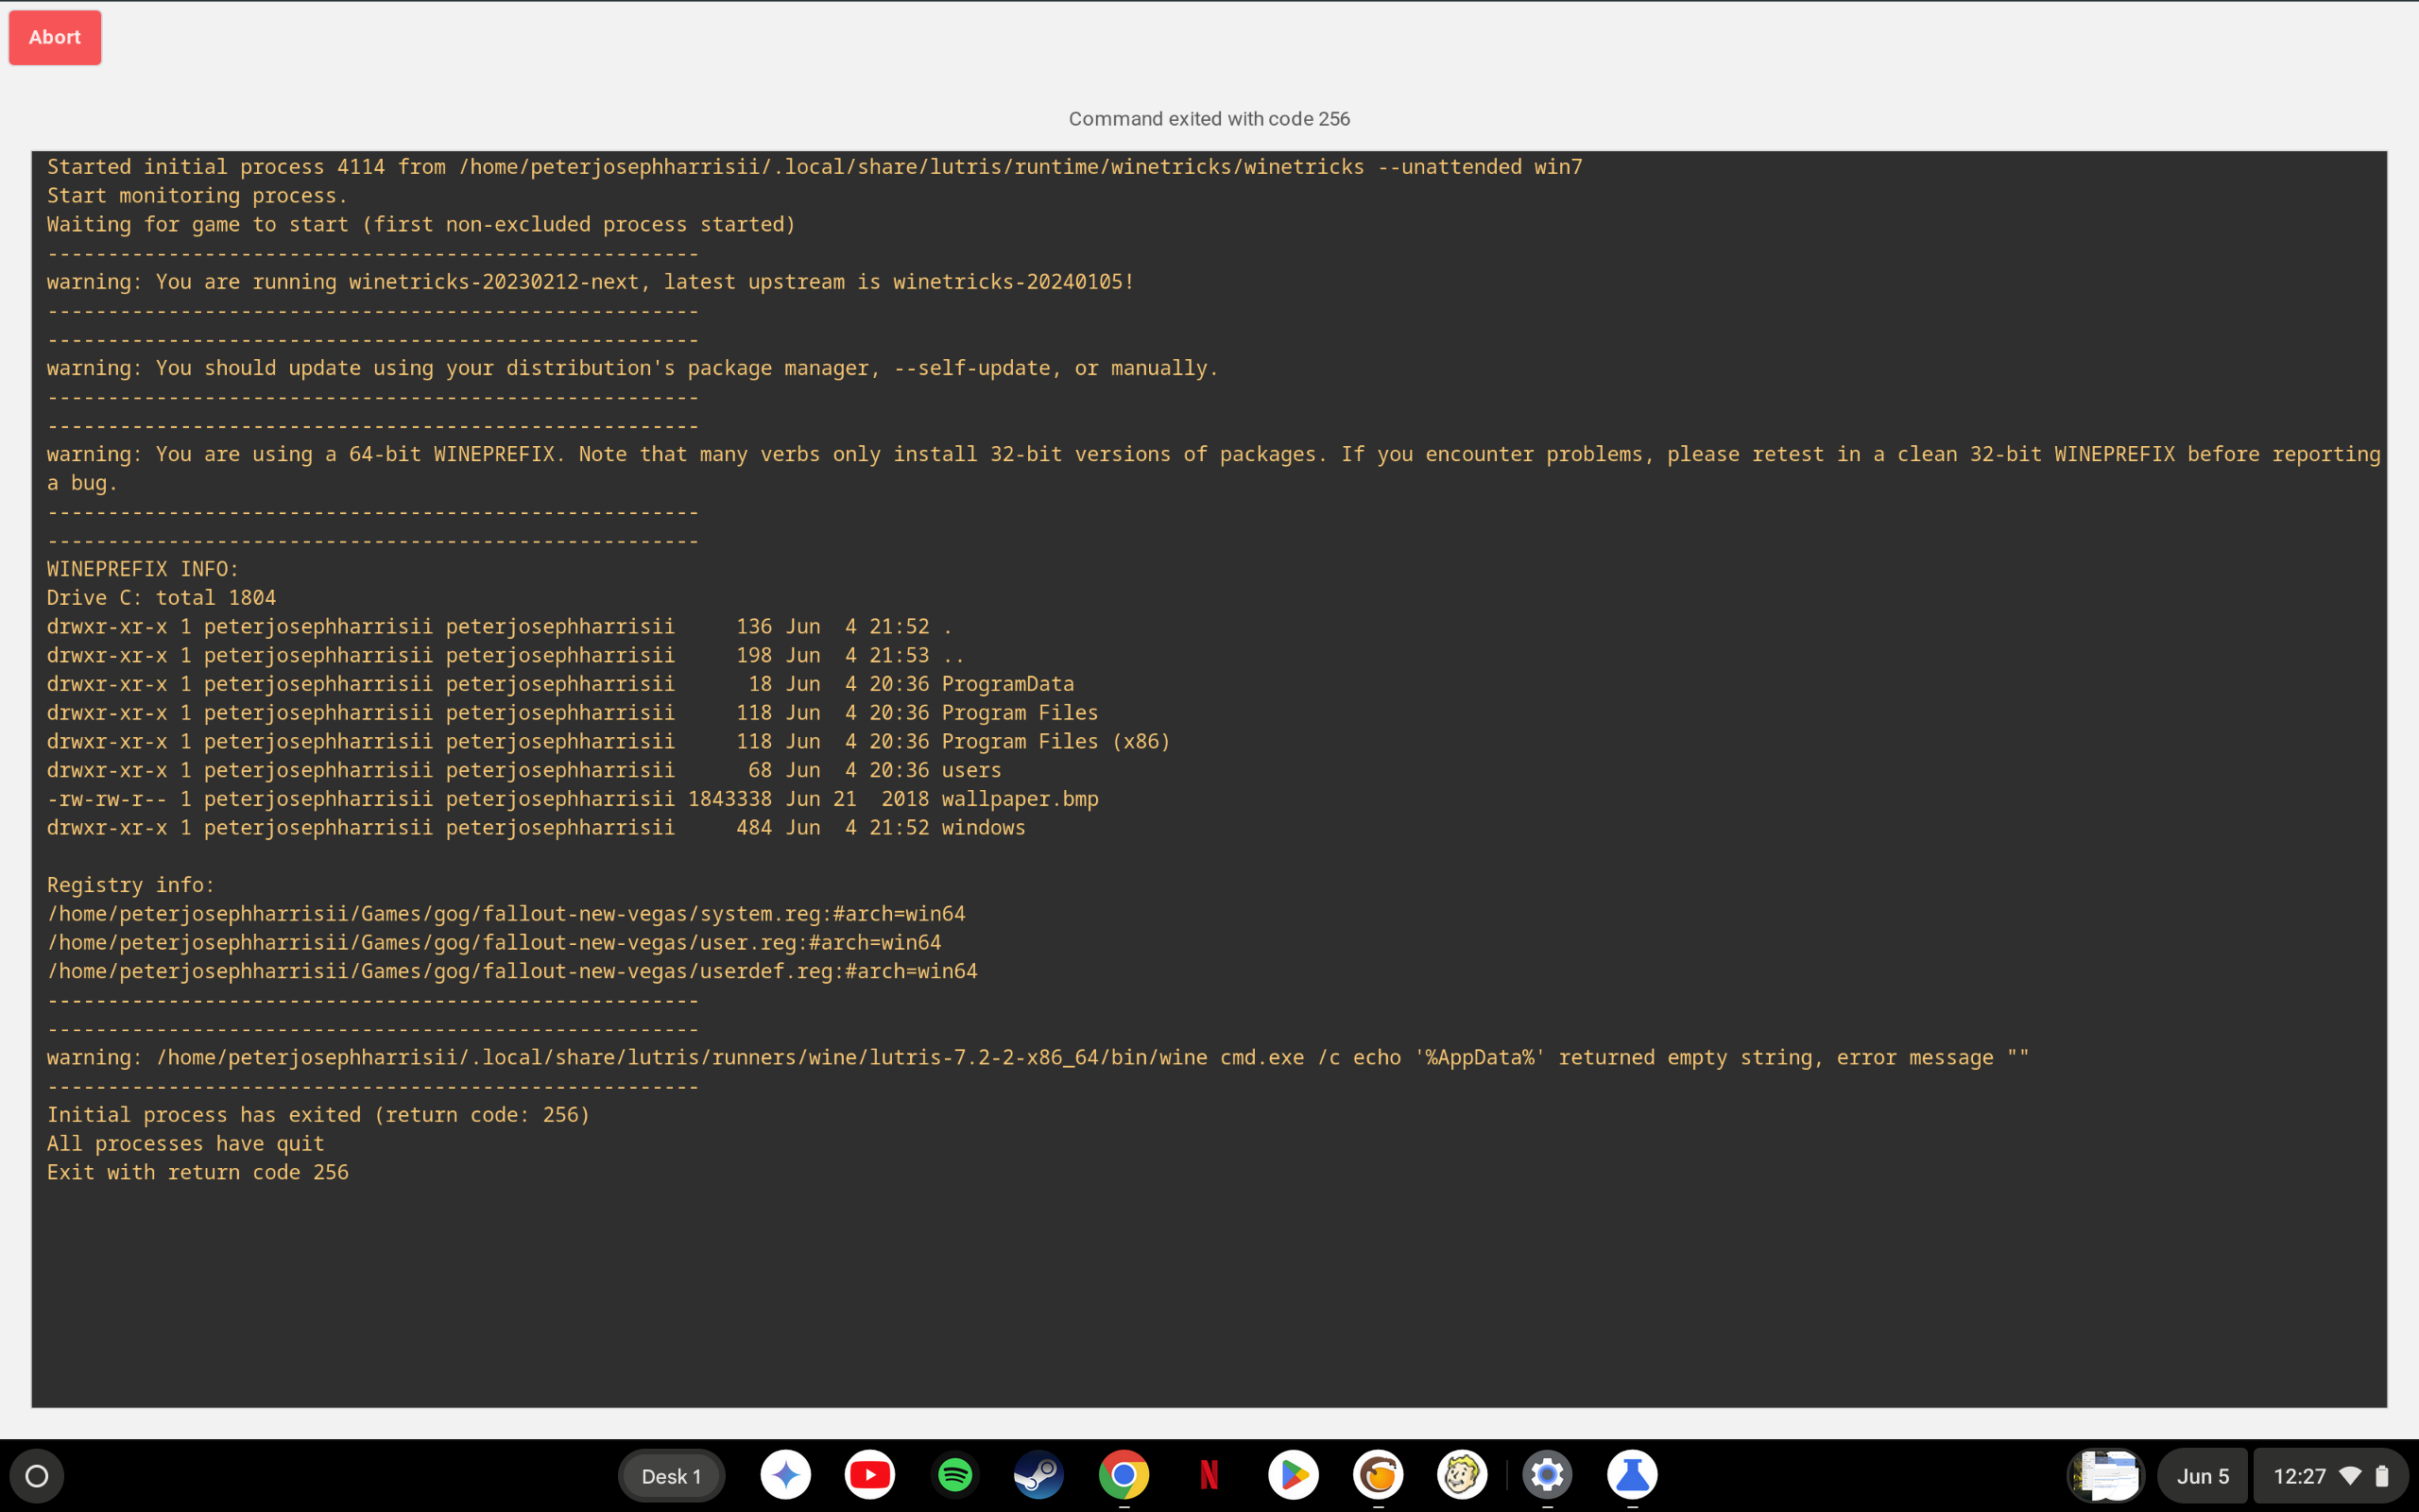Click 'Command exited with code 256' text
Screen dimensions: 2419x1512
coord(1209,119)
